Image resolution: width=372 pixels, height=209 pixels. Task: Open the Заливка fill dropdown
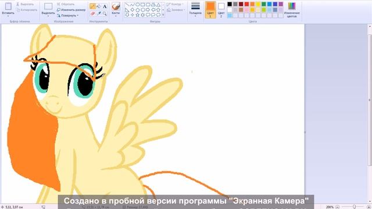pyautogui.click(x=176, y=10)
